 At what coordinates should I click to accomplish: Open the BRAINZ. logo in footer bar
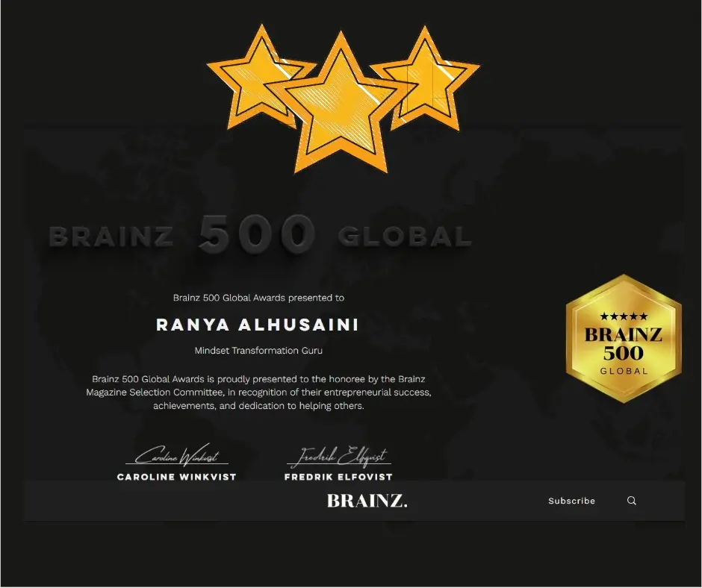pos(367,501)
